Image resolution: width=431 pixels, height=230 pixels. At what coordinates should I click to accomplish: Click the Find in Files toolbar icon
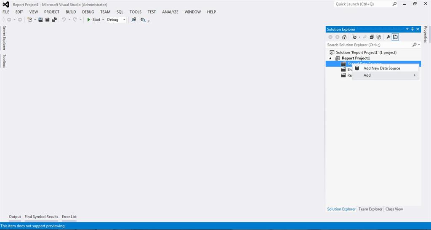(143, 20)
